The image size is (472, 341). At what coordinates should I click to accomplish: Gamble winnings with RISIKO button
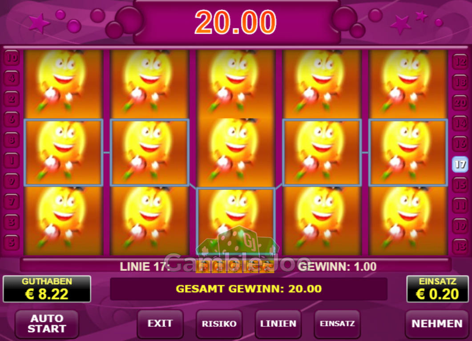(x=219, y=324)
